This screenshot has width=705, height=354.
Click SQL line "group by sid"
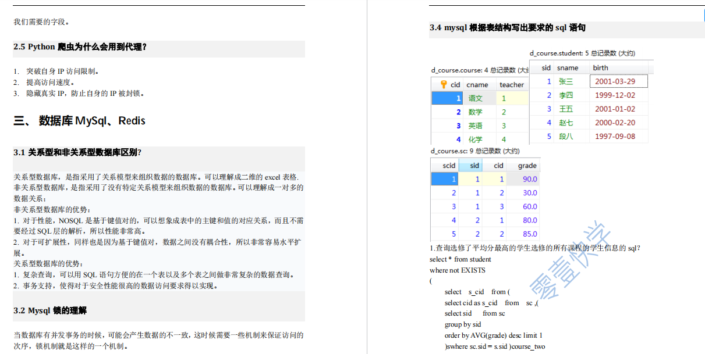(463, 324)
